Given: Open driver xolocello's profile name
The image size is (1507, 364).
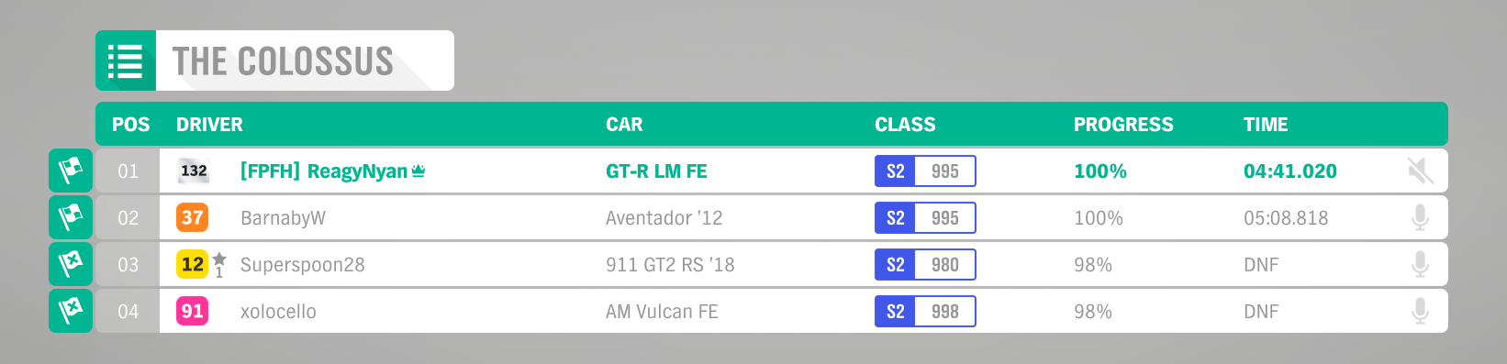Looking at the screenshot, I should [x=278, y=312].
